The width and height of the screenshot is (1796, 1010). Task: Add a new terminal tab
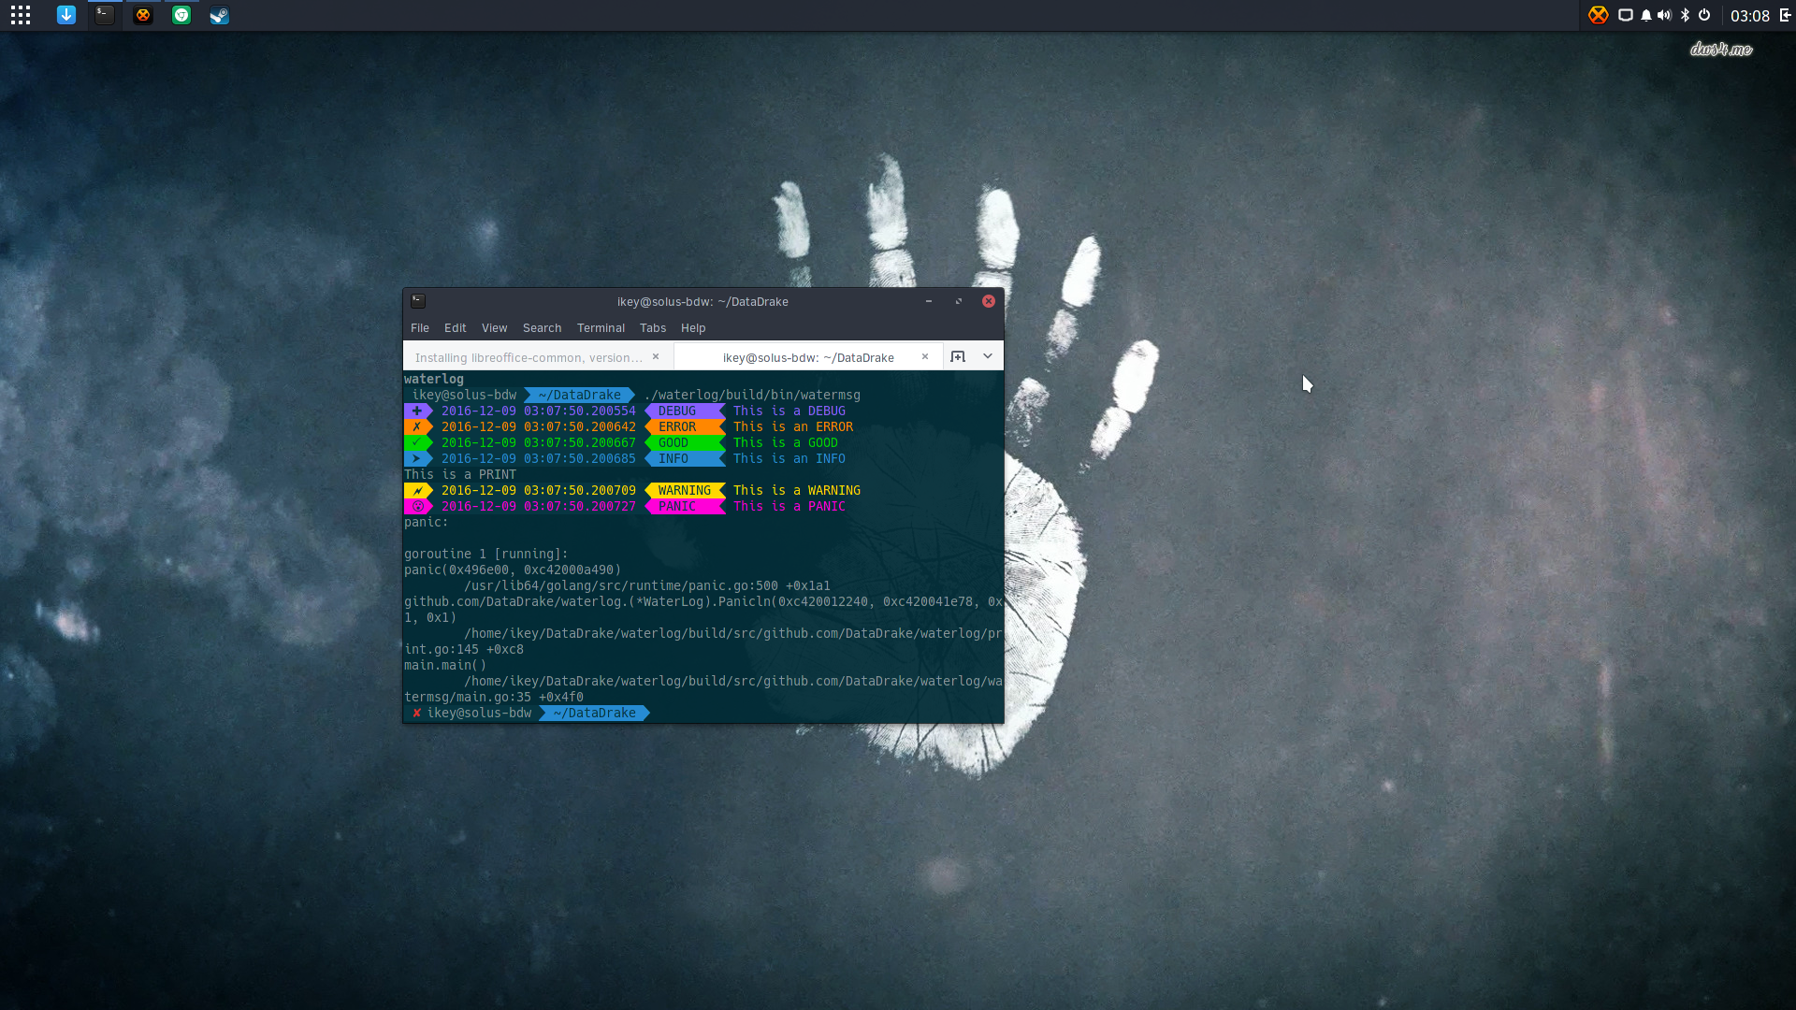[x=958, y=356]
